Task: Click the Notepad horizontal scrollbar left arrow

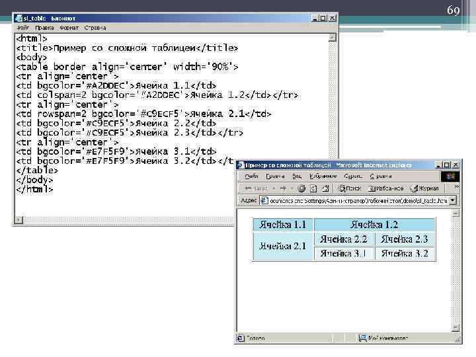Action: (x=19, y=219)
